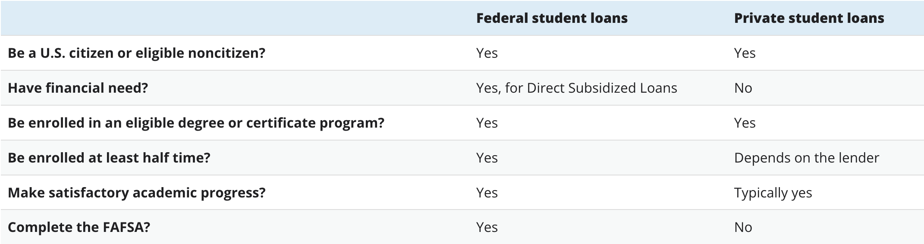Click 'Yes, for Direct Subsidized Loans' cell
The width and height of the screenshot is (924, 244).
(576, 88)
